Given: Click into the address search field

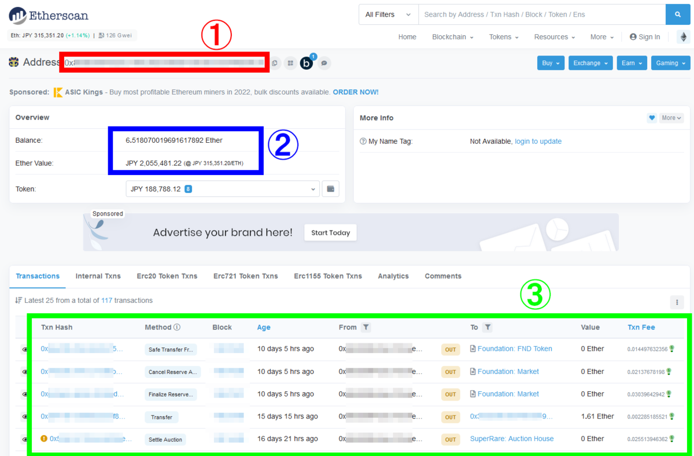Looking at the screenshot, I should pyautogui.click(x=542, y=14).
